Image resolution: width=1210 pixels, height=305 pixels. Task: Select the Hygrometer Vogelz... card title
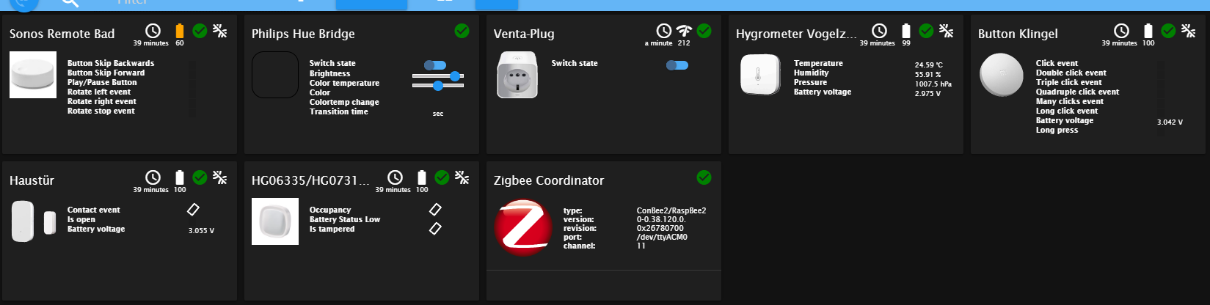(x=796, y=34)
